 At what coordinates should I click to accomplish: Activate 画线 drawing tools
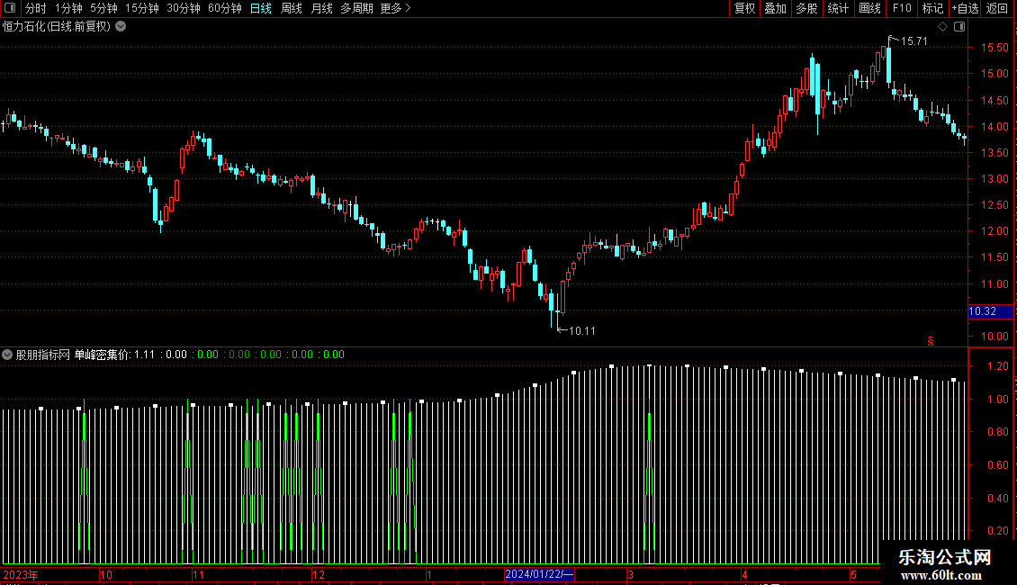(x=869, y=8)
